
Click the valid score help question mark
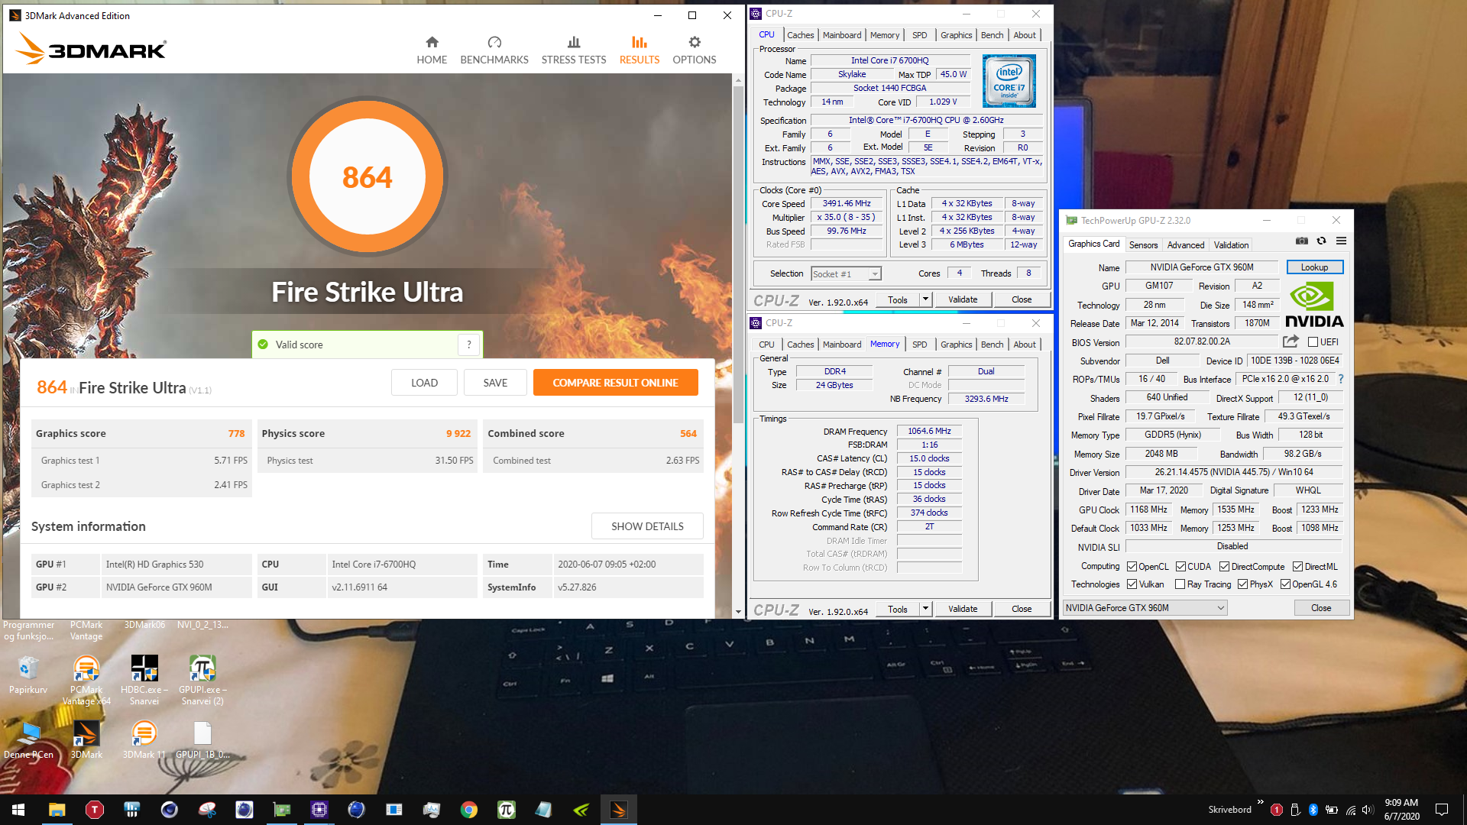[469, 345]
